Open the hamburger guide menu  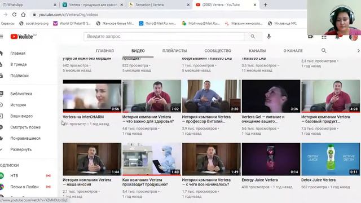click(x=1, y=37)
